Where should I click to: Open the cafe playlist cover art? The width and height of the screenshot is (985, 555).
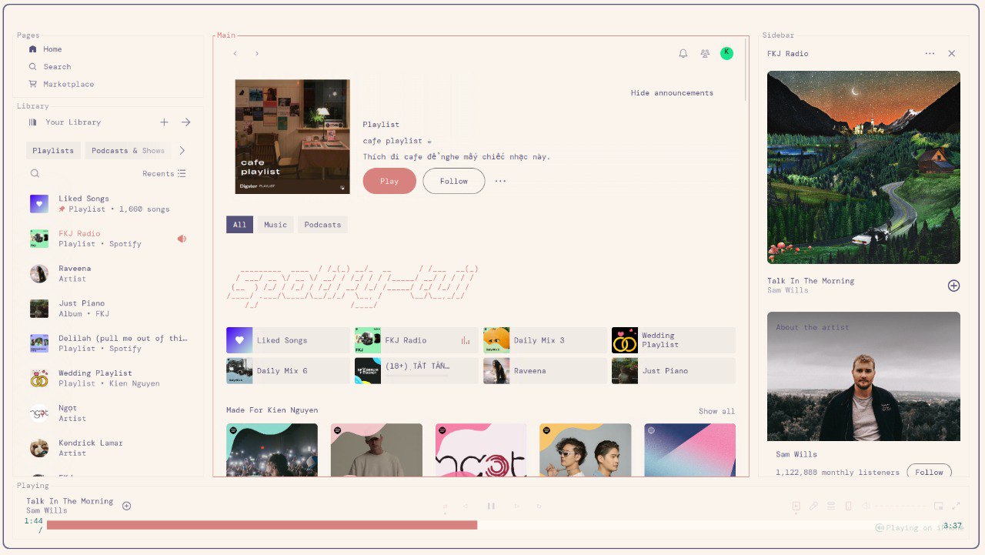(x=292, y=137)
